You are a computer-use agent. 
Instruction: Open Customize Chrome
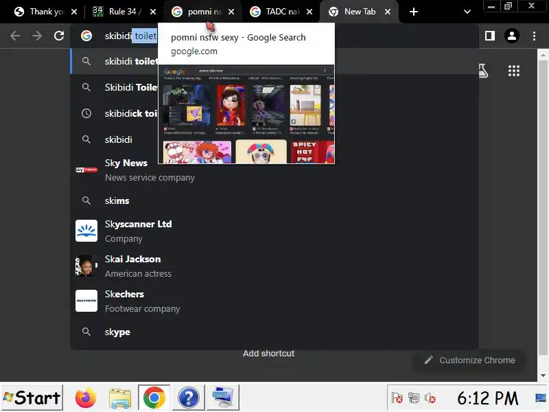tap(469, 360)
